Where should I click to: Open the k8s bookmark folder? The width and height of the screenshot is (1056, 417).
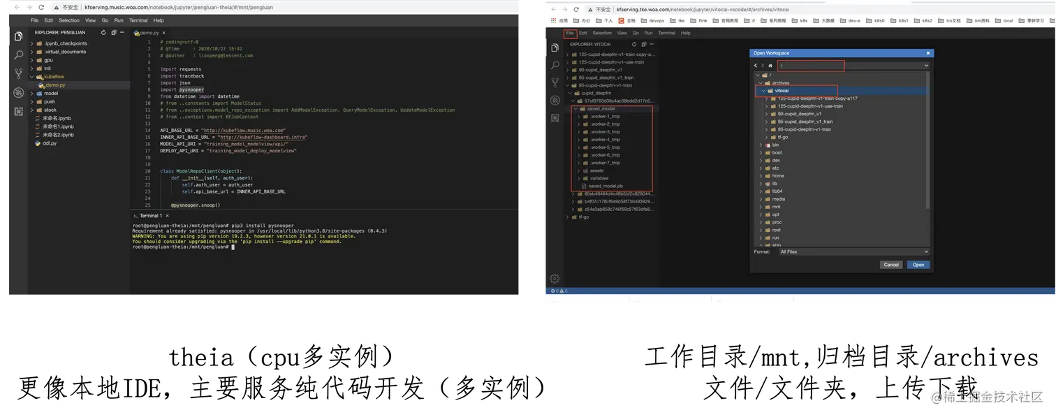[x=800, y=21]
